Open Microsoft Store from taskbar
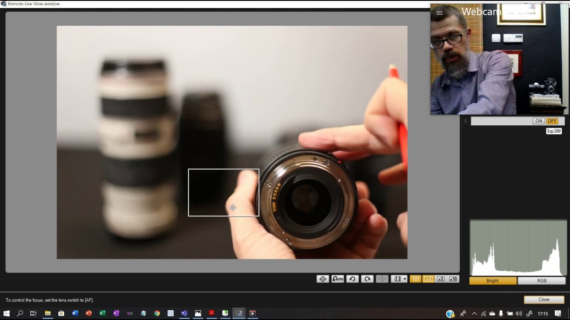Image resolution: width=570 pixels, height=320 pixels. [x=61, y=313]
